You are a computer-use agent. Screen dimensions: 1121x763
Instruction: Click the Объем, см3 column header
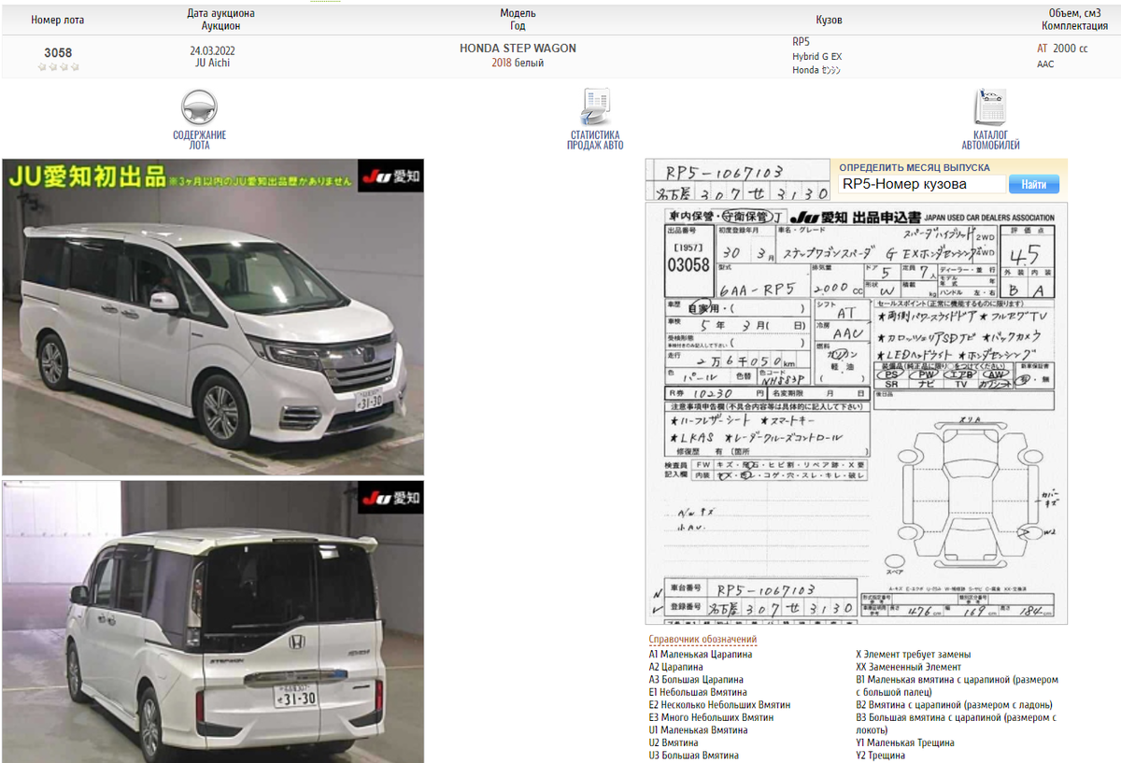1074,13
